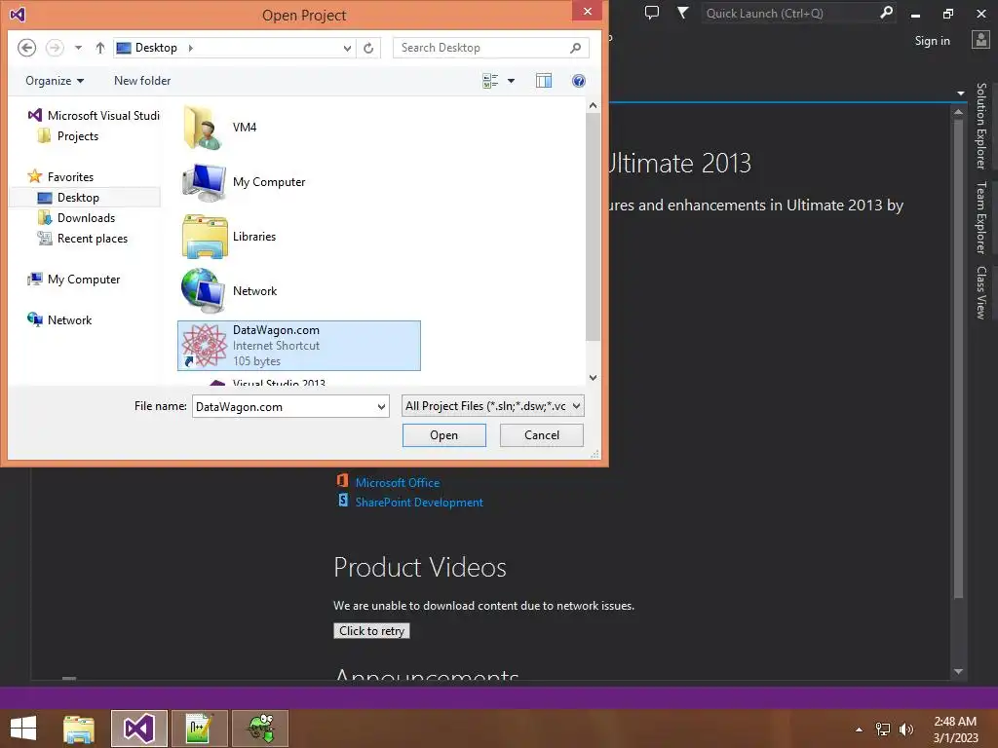This screenshot has height=748, width=998.
Task: Open the SharePoint Development link
Action: coord(419,503)
